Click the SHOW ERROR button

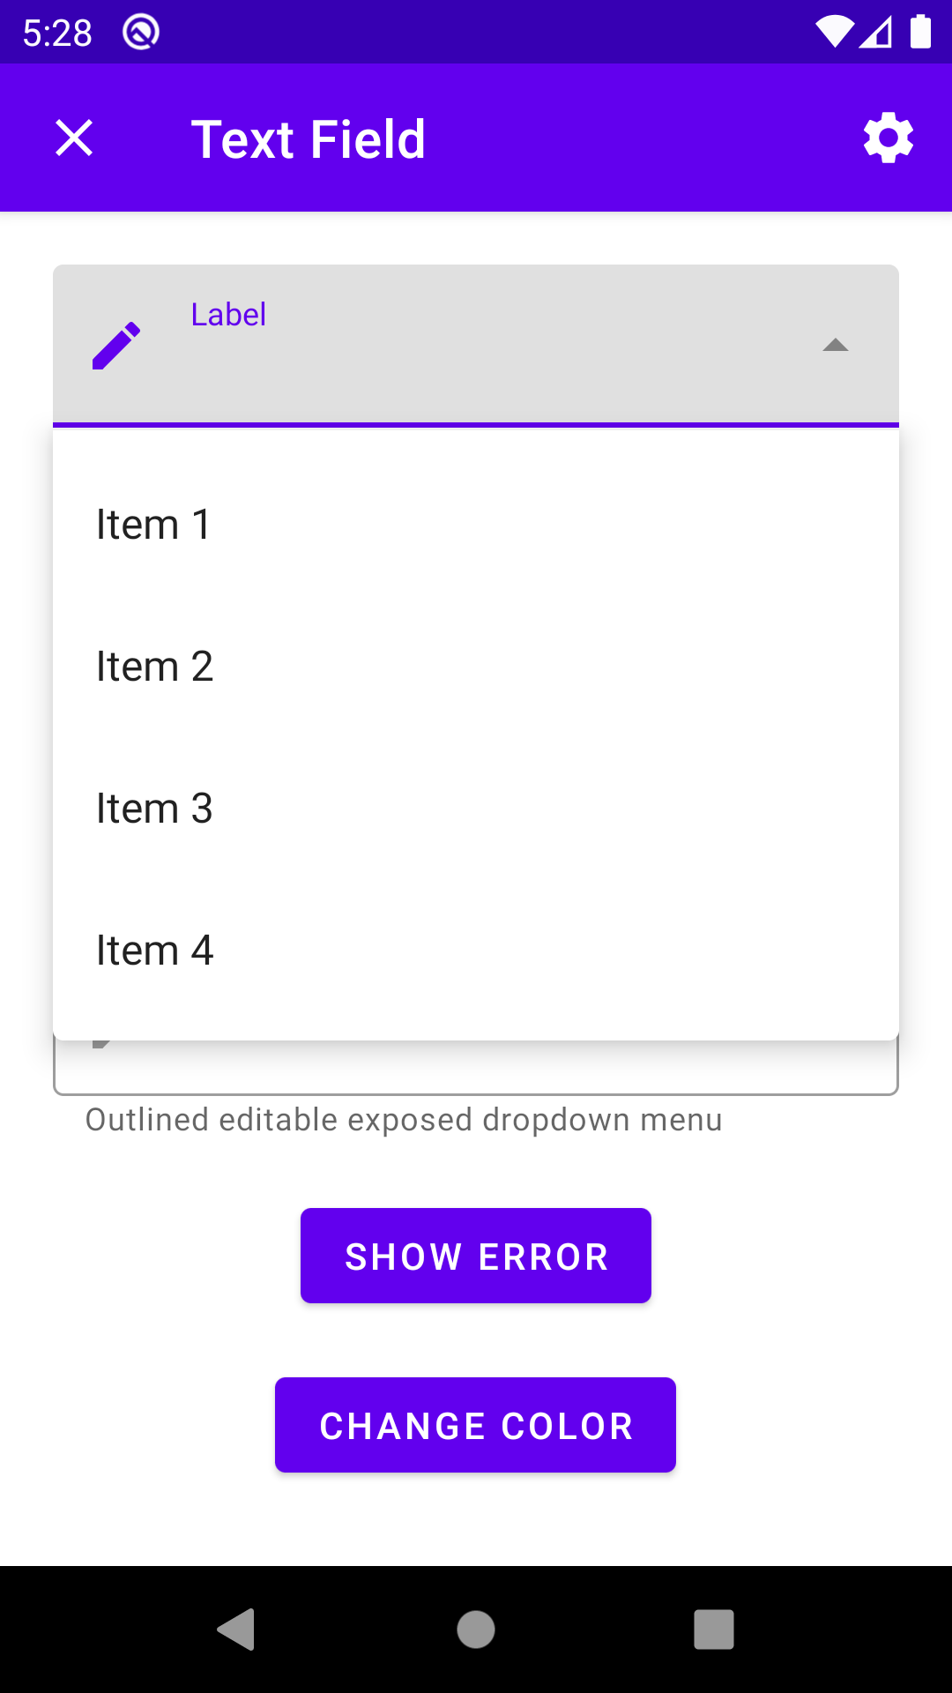coord(476,1256)
